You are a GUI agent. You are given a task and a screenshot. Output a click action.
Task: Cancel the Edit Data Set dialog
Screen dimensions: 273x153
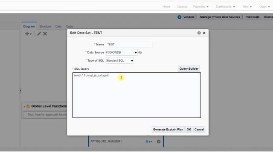point(199,129)
